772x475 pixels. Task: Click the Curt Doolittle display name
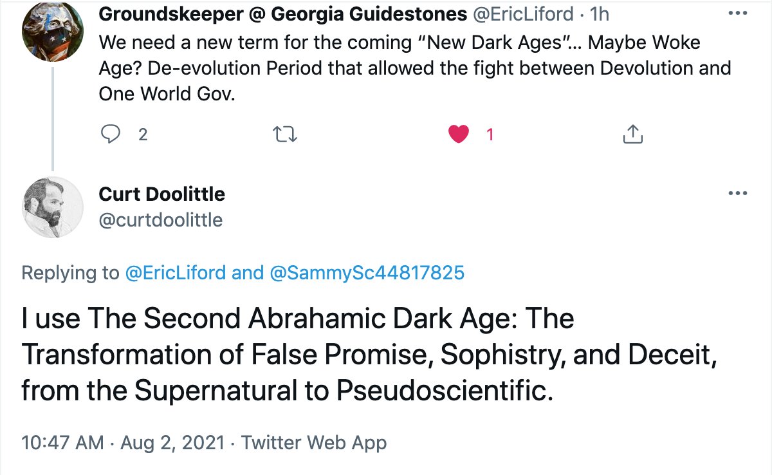162,194
